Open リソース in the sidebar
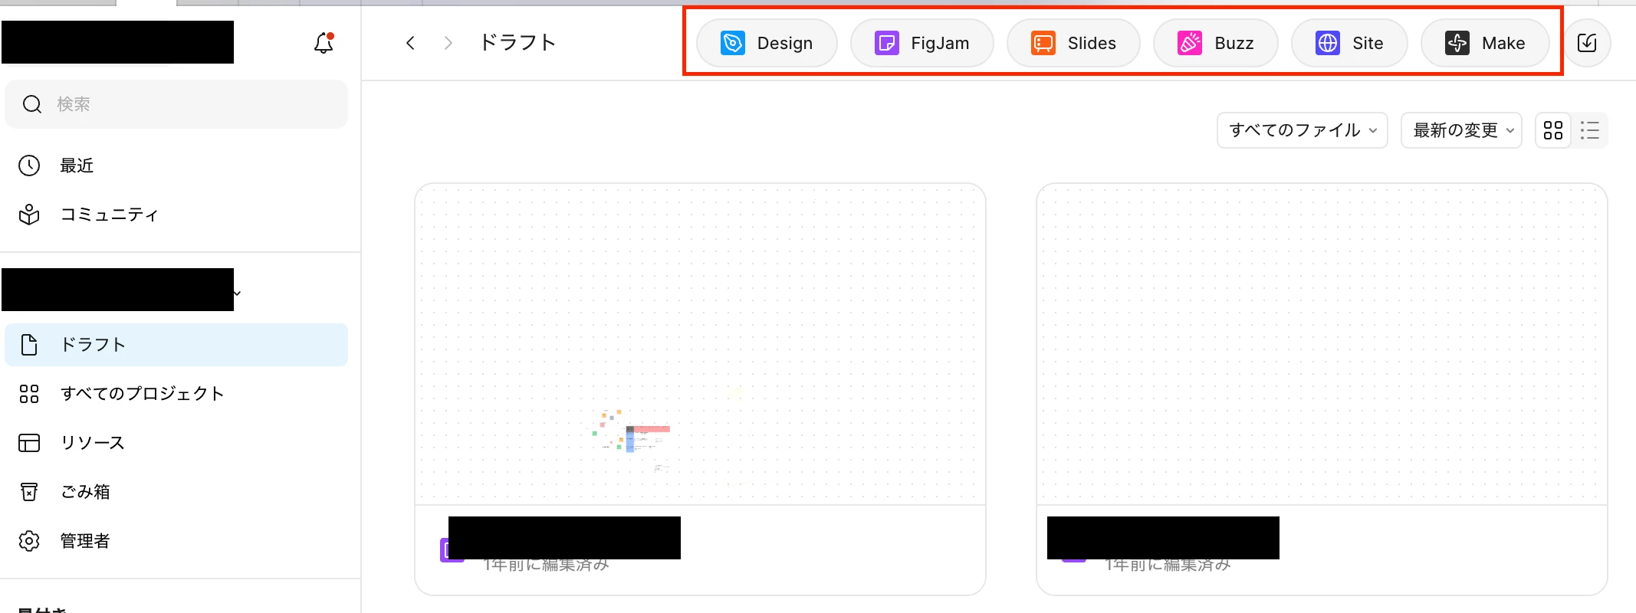The height and width of the screenshot is (613, 1636). tap(176, 443)
